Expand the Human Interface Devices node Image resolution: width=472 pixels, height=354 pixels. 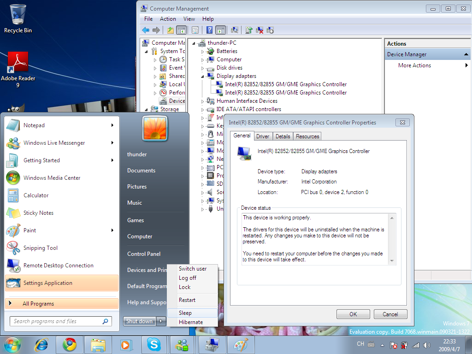(x=203, y=101)
